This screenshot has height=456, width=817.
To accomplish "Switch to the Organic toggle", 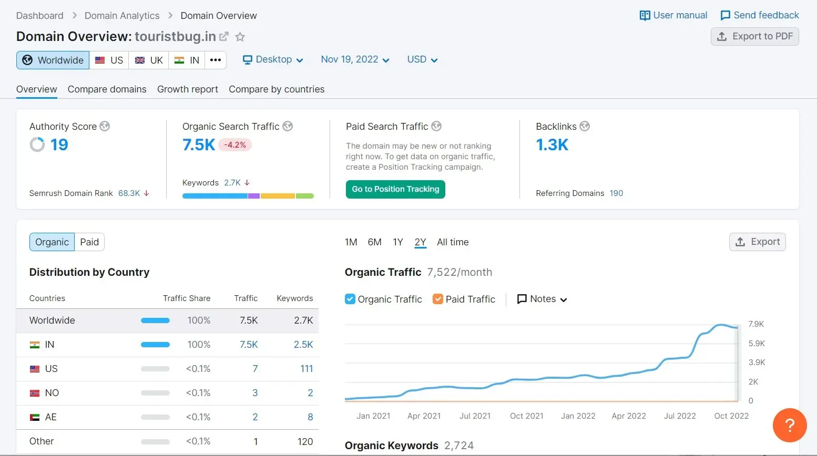I will tap(52, 242).
